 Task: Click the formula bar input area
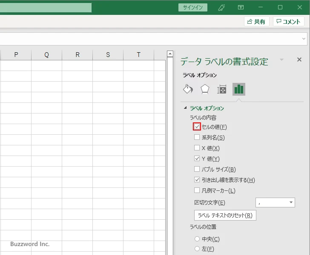tap(150, 39)
